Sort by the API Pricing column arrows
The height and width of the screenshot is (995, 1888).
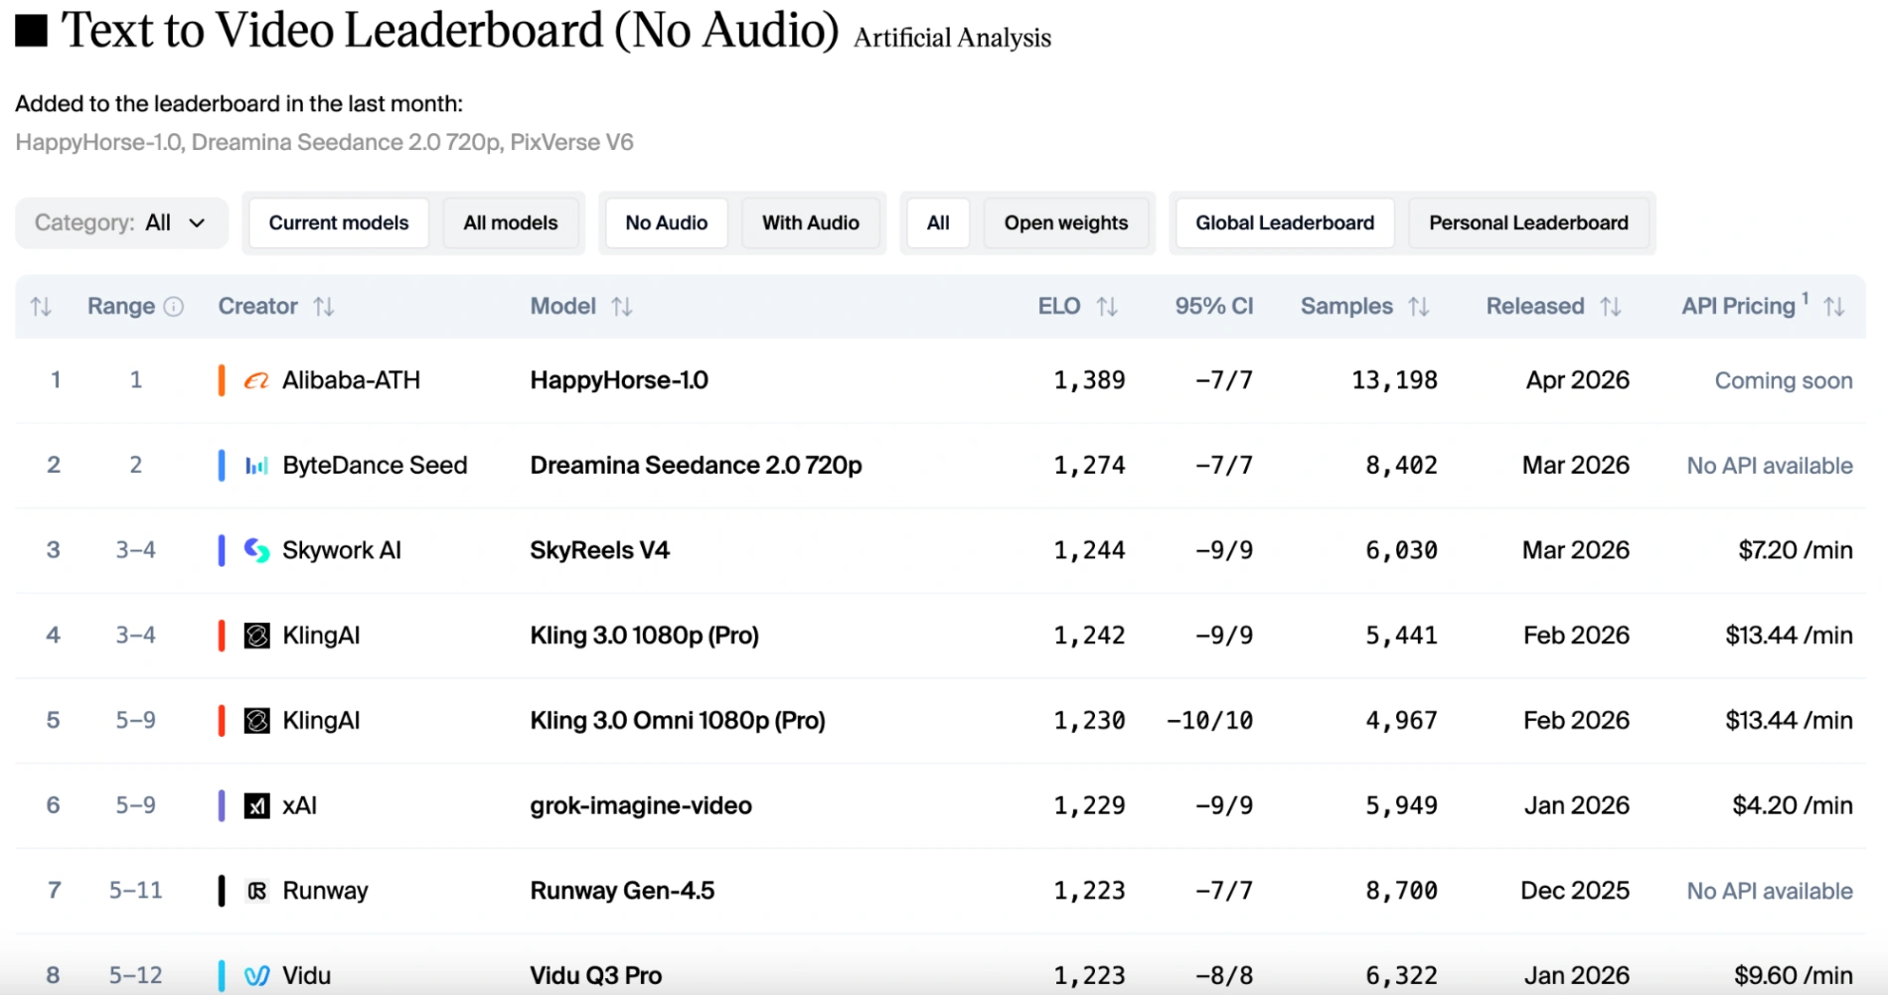click(1834, 307)
